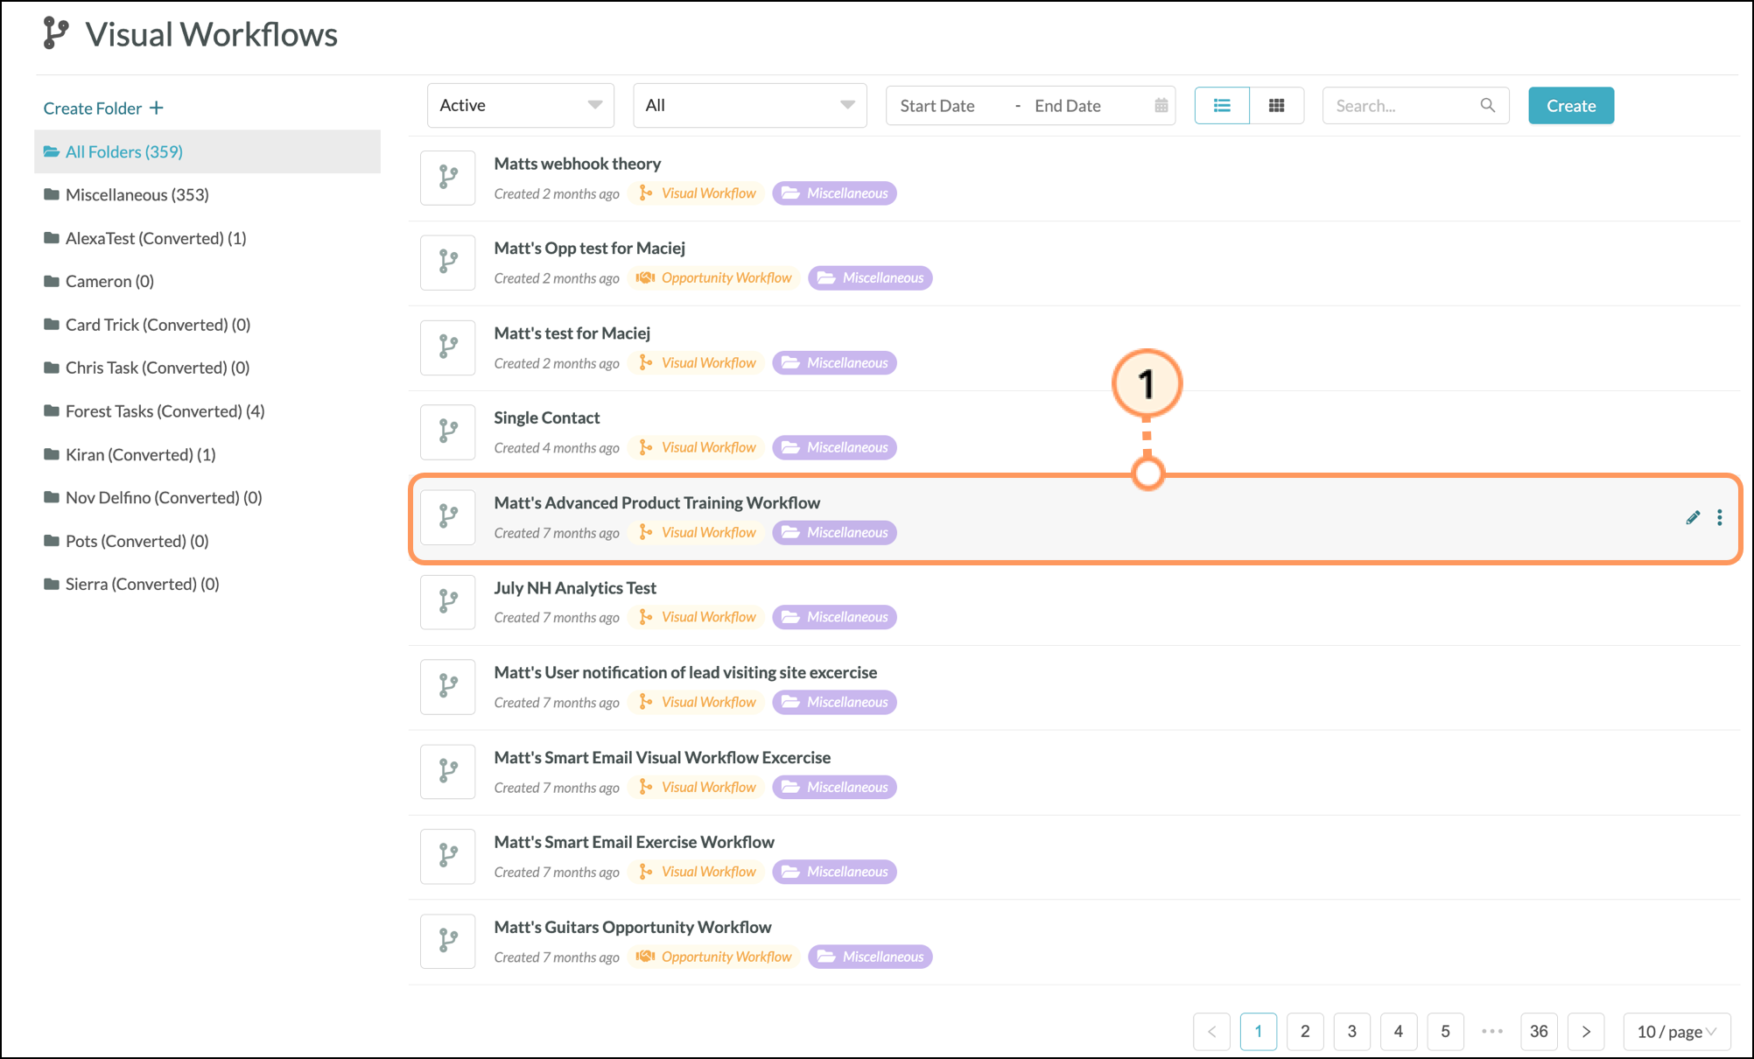The image size is (1754, 1059).
Task: Click workflow icon for July NH Analytics Test
Action: click(x=448, y=601)
